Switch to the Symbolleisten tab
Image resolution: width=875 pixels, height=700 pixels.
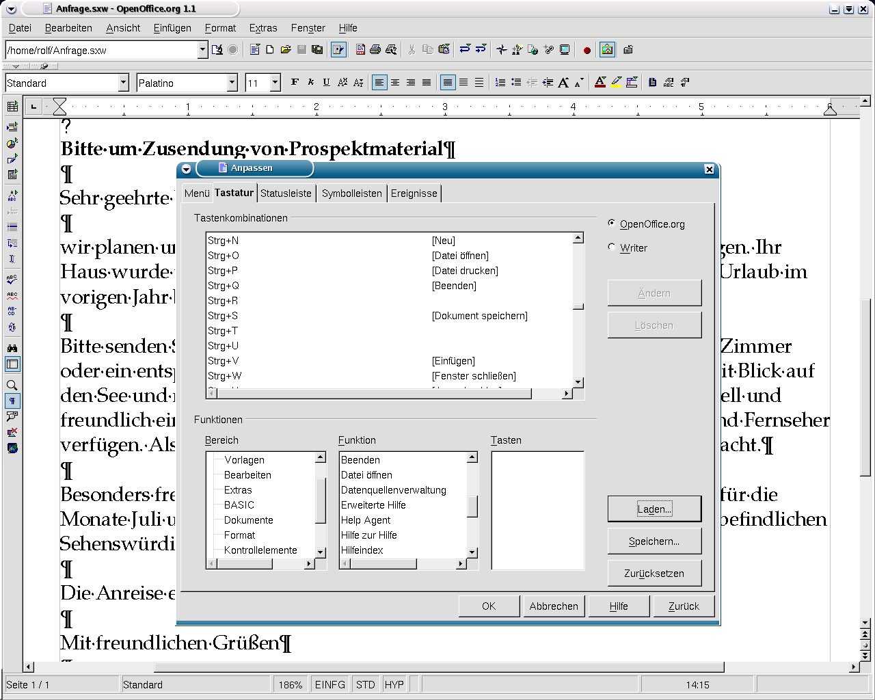point(351,193)
